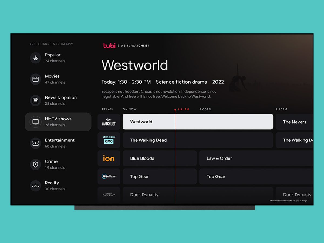Open the Hit TV shows category

58,122
